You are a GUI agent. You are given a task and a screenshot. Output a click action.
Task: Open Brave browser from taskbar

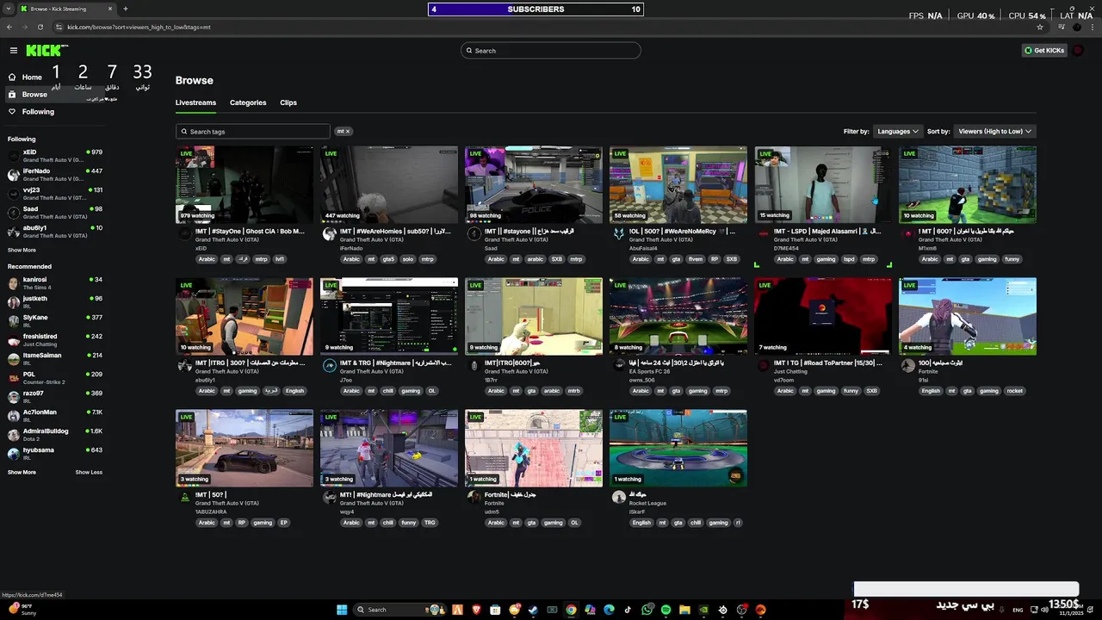pyautogui.click(x=477, y=610)
